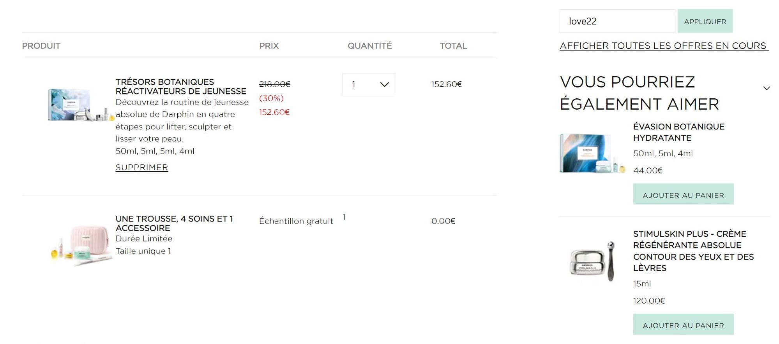Apply the promo code with Appliquer
Screen dimensions: 779x344
pos(705,21)
